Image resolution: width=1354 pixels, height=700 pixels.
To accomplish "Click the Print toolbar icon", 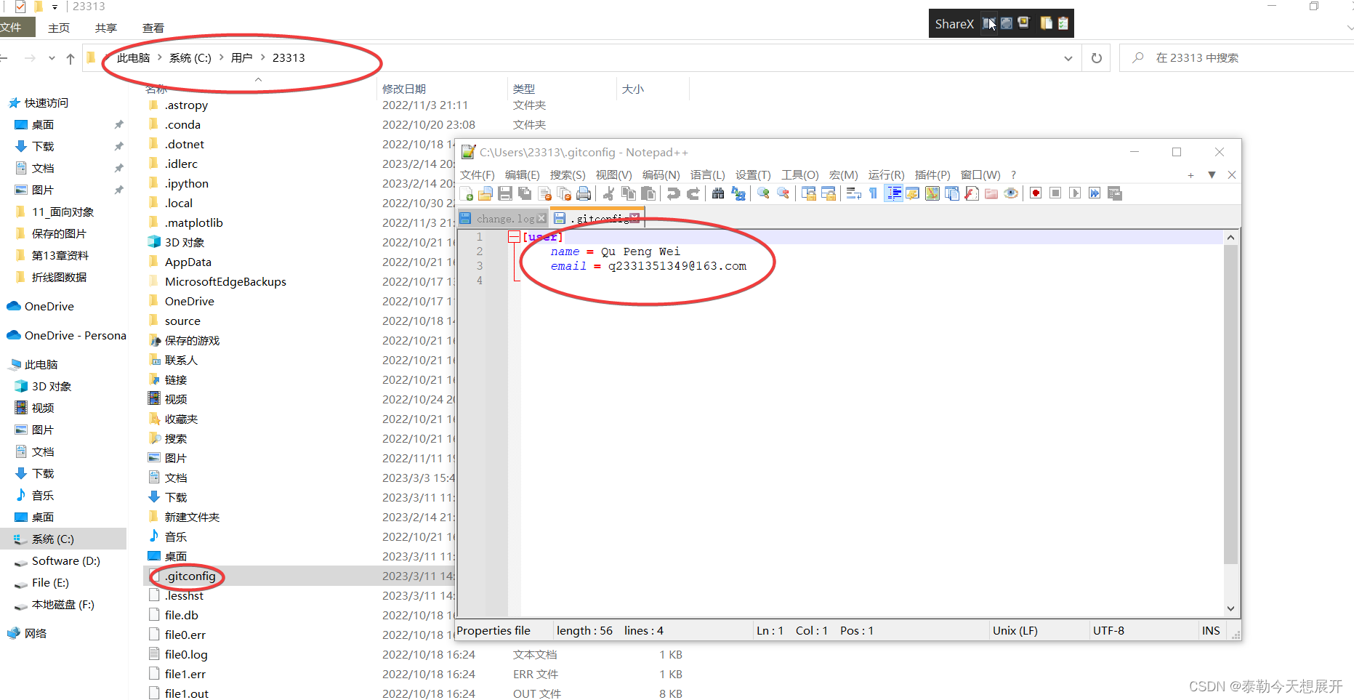I will (x=584, y=193).
